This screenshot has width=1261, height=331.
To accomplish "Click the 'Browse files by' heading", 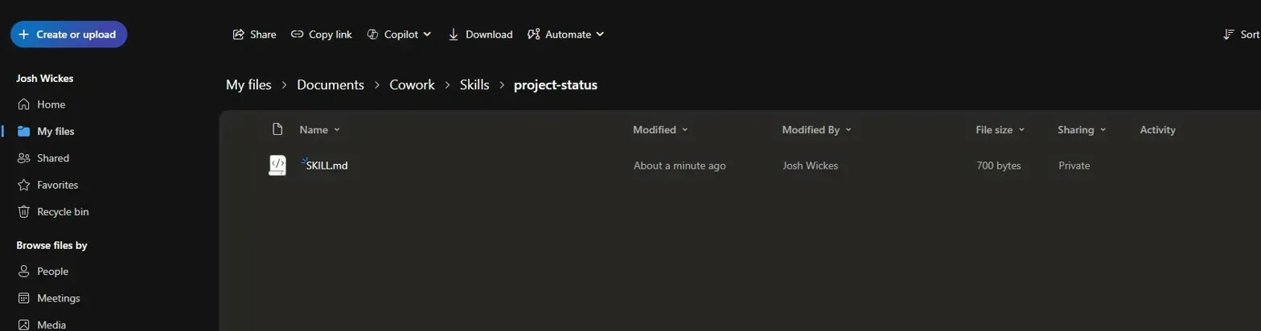I will pos(51,245).
